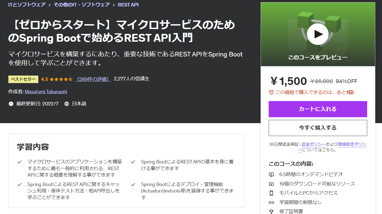Open the REST API breadcrumb link
This screenshot has height=214, width=382.
click(128, 5)
